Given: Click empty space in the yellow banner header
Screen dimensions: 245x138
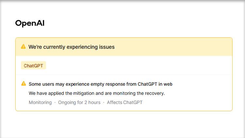Looking at the screenshot, I should [x=176, y=47].
